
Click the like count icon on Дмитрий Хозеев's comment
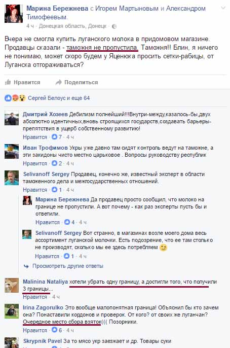[x=54, y=137]
